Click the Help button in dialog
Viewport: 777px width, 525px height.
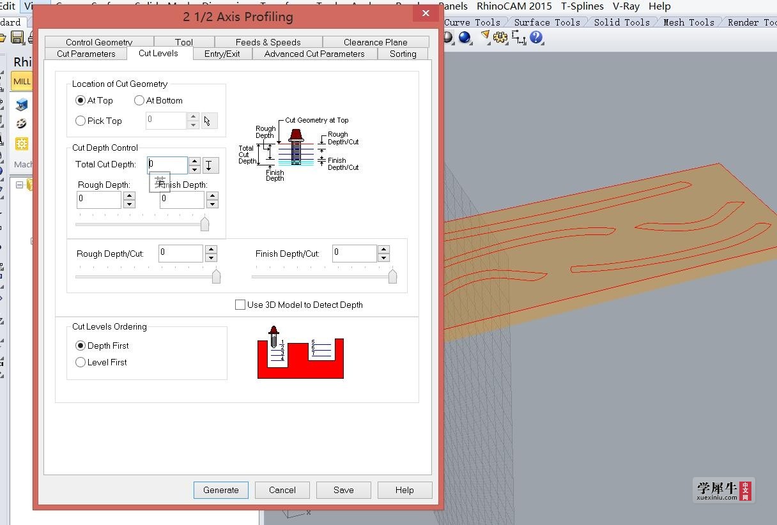pos(404,490)
